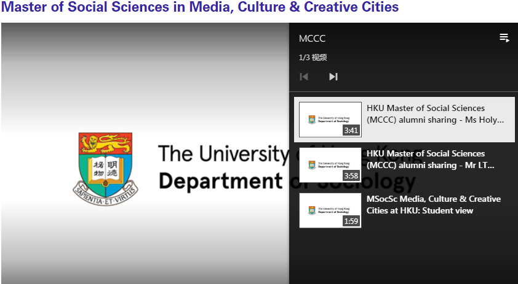Click the page heading Master of Social Sciences
The image size is (518, 284).
tap(199, 7)
